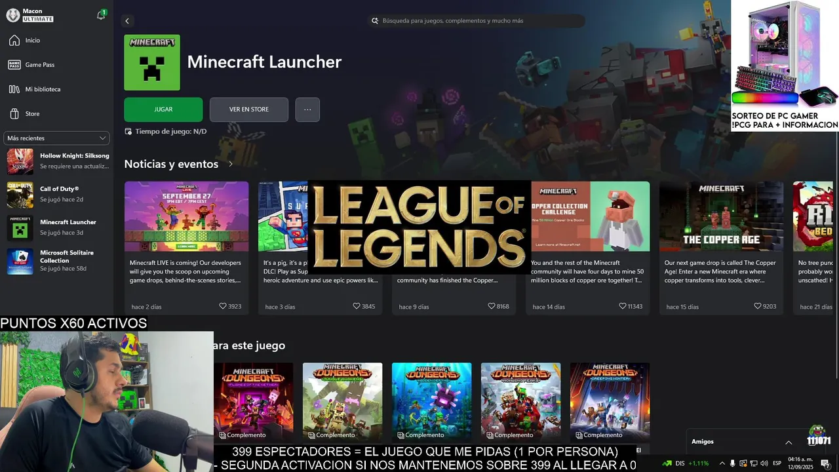Viewport: 839px width, 472px height.
Task: Open Dungeons Jungle Awakens add-on
Action: (342, 402)
